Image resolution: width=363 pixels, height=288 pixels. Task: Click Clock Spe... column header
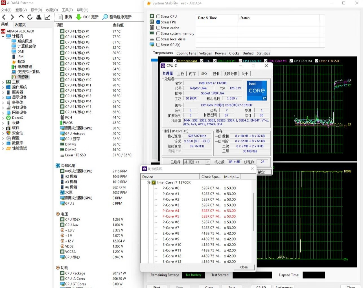tap(211, 177)
